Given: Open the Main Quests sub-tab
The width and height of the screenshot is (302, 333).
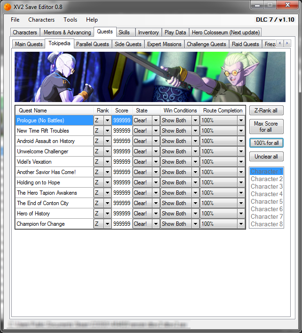Looking at the screenshot, I should tap(29, 44).
